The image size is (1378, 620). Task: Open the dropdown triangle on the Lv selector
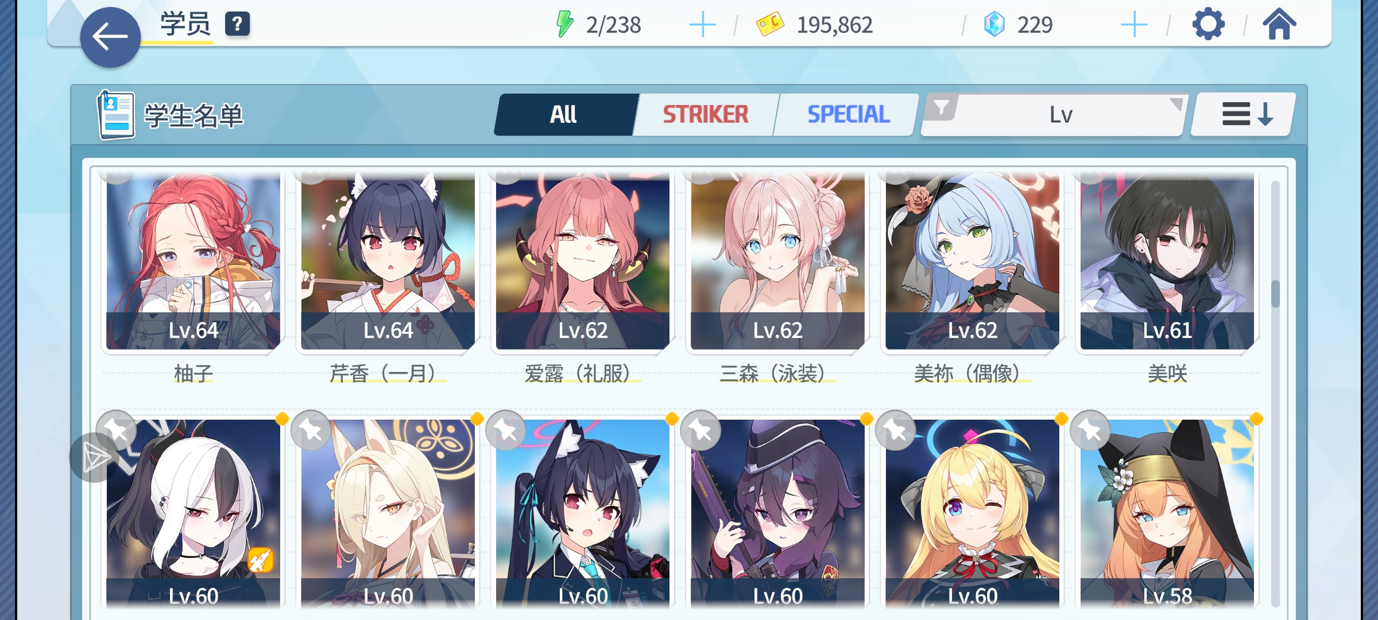coord(1176,104)
